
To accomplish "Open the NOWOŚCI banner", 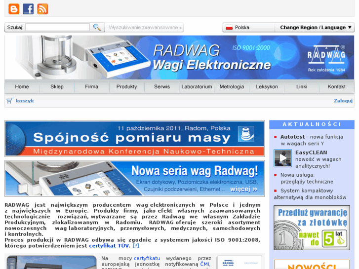I will [312, 265].
